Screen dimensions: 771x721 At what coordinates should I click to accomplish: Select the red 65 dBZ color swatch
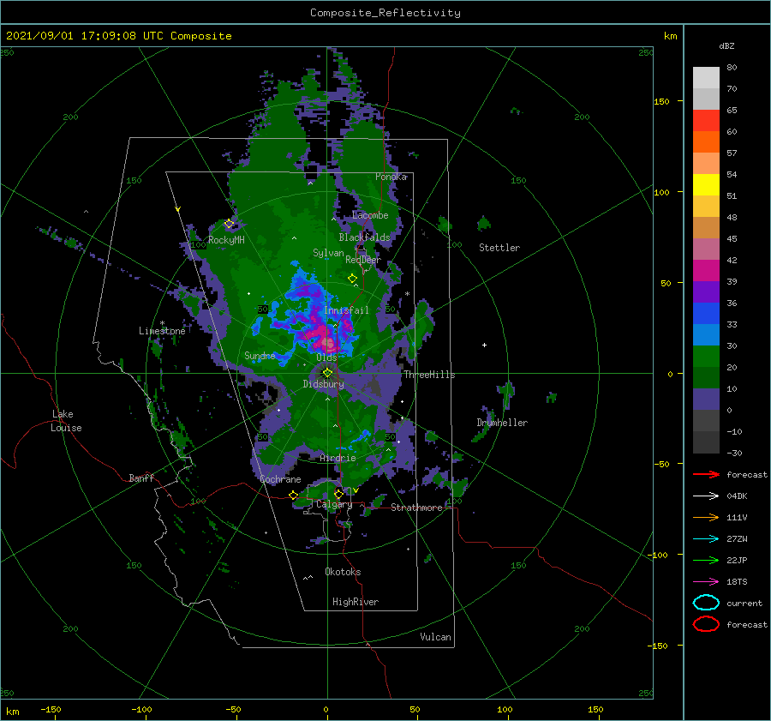(x=706, y=120)
